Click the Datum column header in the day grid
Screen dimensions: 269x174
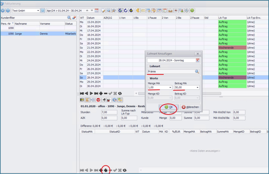click(x=95, y=18)
